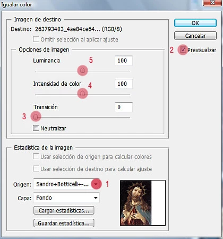Click the Cancelar button

[x=195, y=36]
